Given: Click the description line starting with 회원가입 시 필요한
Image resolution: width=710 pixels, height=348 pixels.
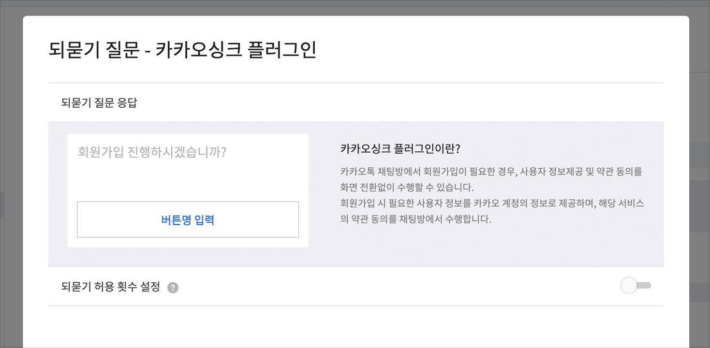Looking at the screenshot, I should [492, 203].
